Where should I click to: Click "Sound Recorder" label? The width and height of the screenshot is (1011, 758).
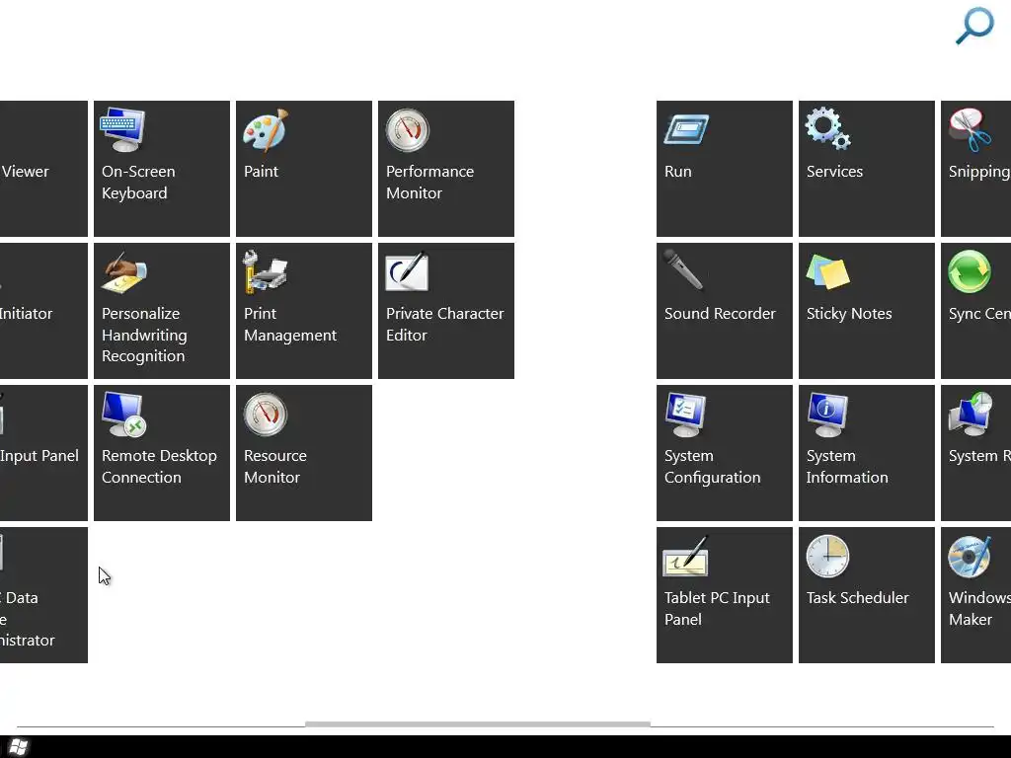(x=720, y=314)
